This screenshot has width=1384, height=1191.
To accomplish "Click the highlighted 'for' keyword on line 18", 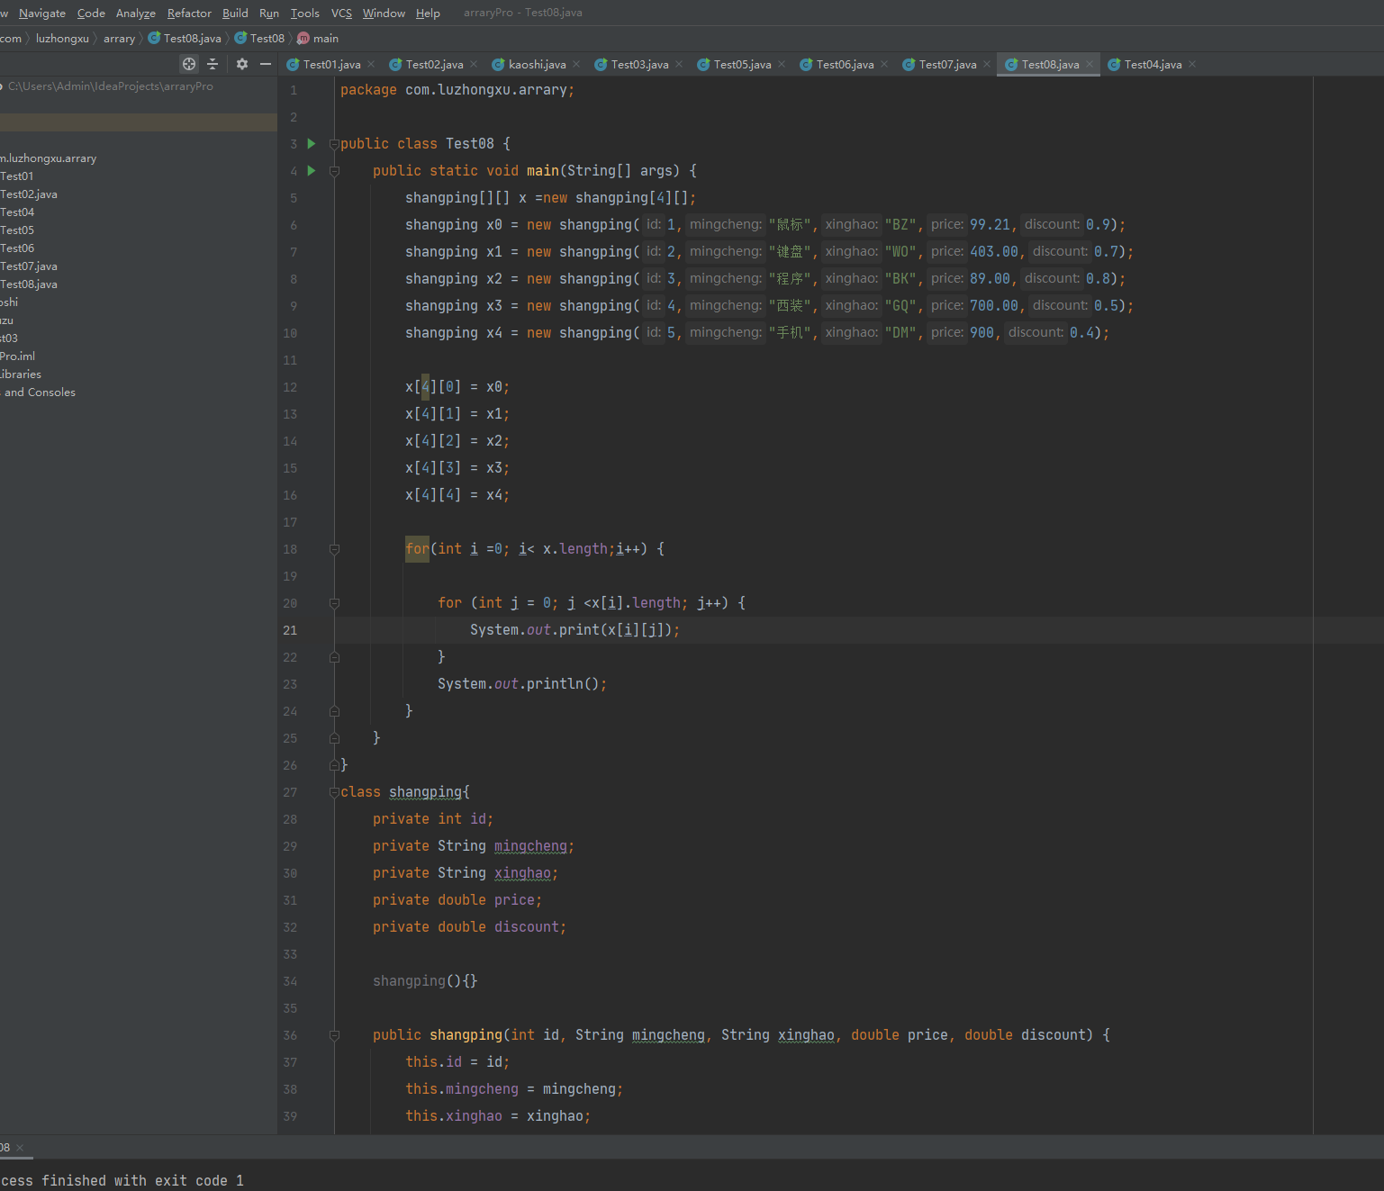I will pyautogui.click(x=417, y=549).
